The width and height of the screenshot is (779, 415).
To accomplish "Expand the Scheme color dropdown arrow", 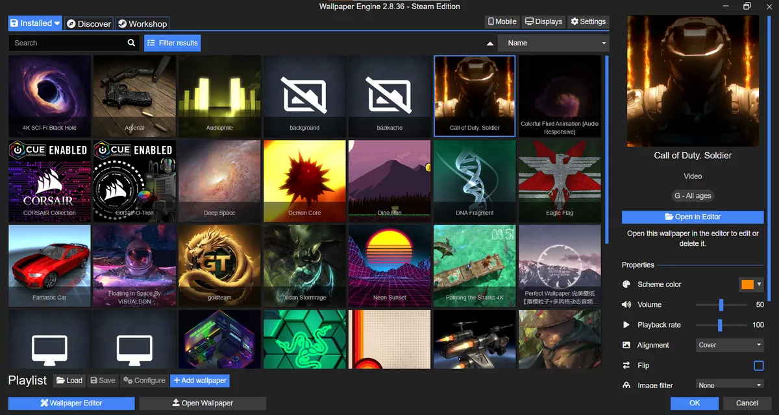I will pyautogui.click(x=759, y=284).
